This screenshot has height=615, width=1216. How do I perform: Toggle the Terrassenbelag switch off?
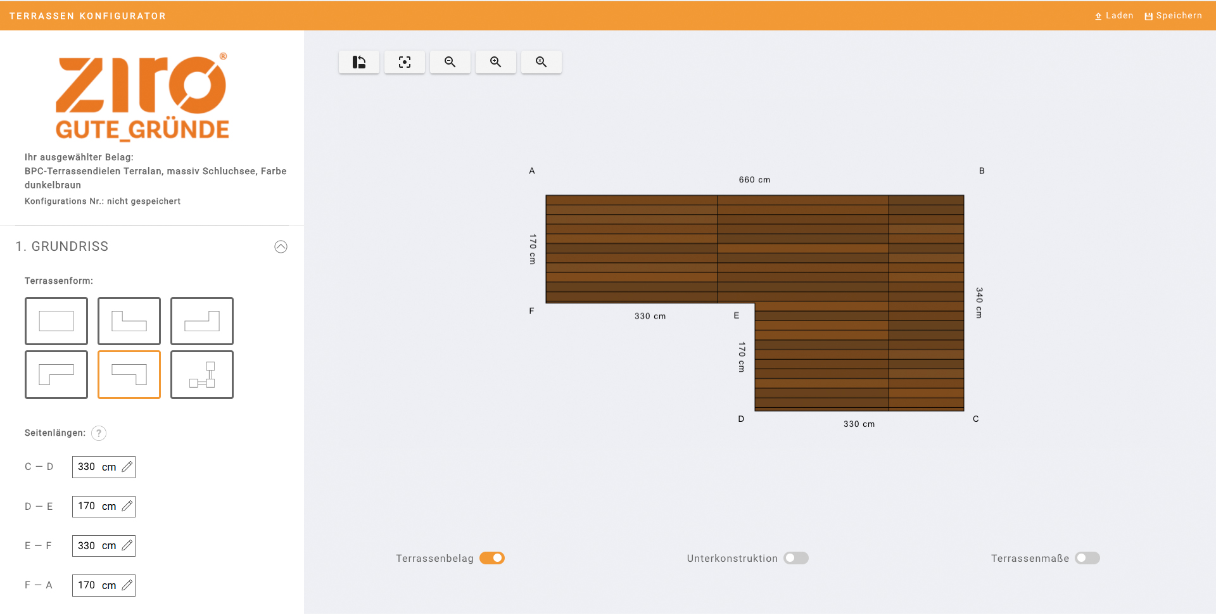[492, 558]
